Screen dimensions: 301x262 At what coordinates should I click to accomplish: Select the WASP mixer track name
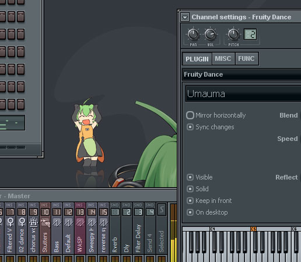[x=80, y=244]
